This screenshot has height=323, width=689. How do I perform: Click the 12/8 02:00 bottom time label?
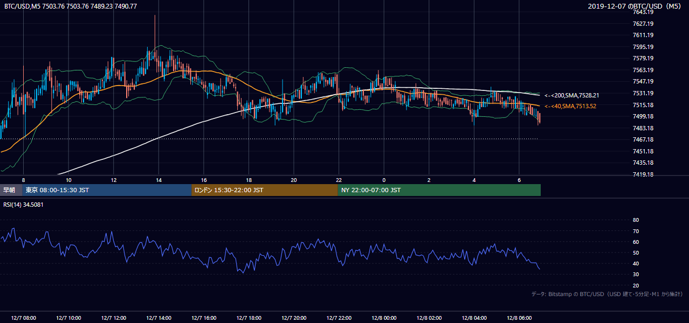(x=429, y=318)
